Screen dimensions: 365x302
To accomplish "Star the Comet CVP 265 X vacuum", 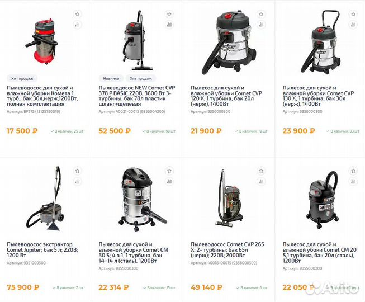I will click(261, 171).
